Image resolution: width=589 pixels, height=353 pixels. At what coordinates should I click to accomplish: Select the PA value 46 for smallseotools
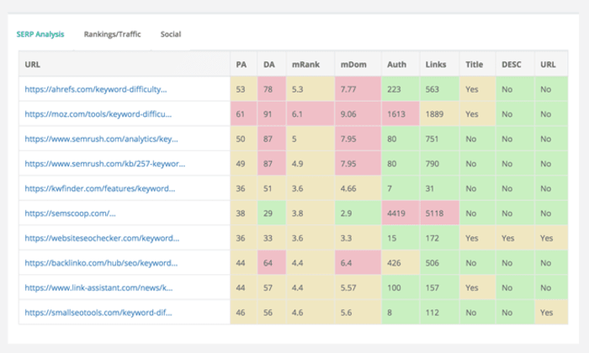244,313
